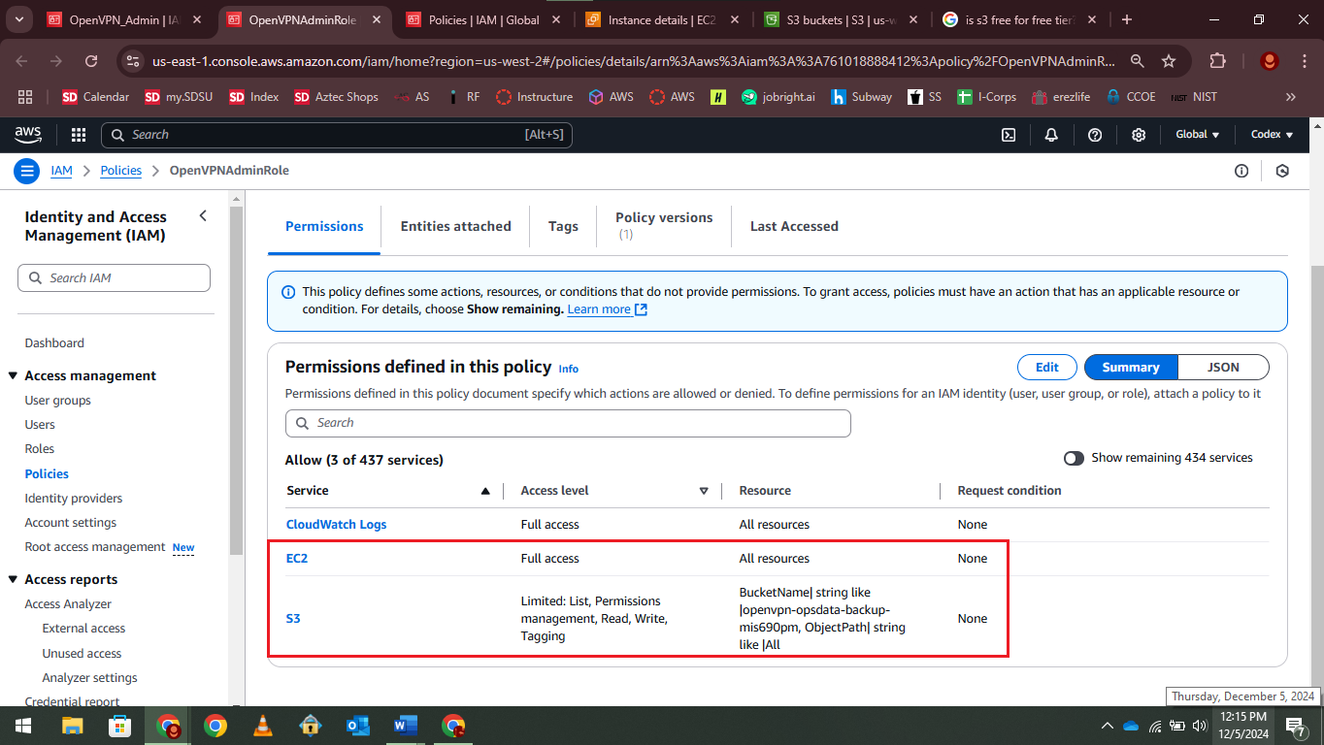
Task: Switch to the Tags tab
Action: (563, 226)
